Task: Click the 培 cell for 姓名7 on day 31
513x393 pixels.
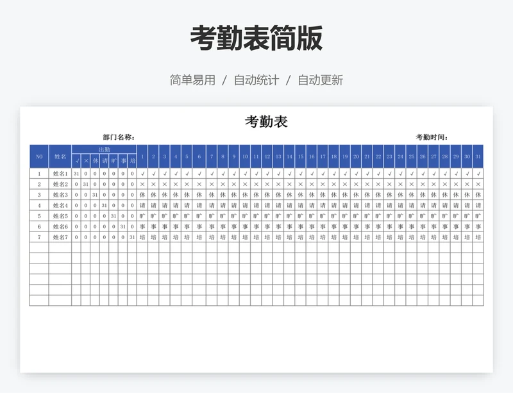Action: [x=478, y=237]
